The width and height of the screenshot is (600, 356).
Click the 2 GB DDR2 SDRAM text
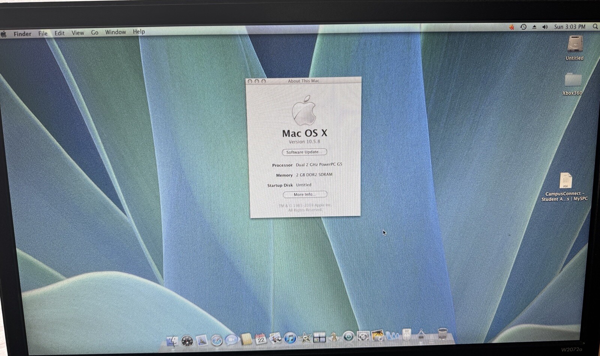coord(314,174)
